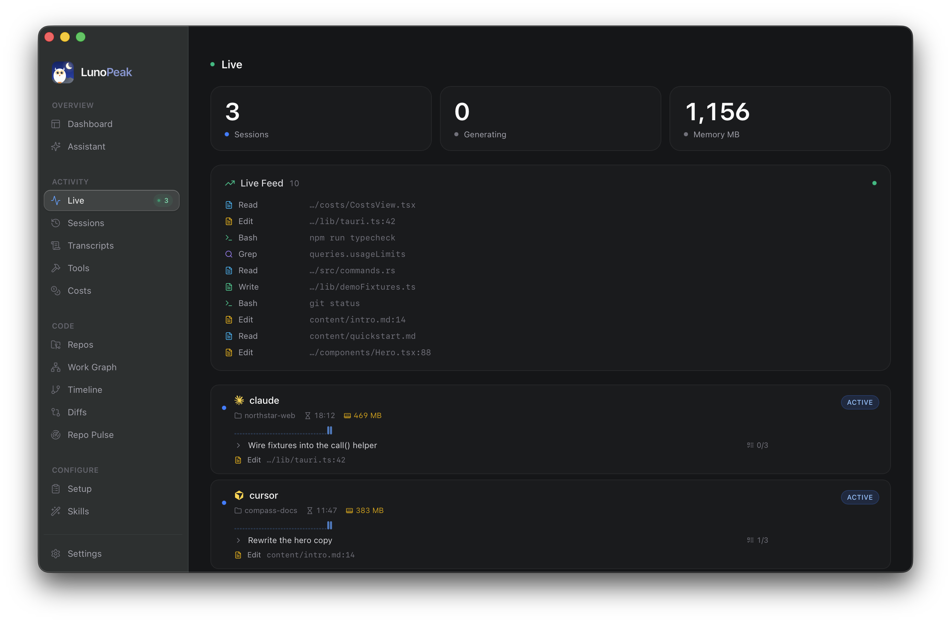This screenshot has width=951, height=623.
Task: Click the Live badge count 3
Action: (x=163, y=200)
